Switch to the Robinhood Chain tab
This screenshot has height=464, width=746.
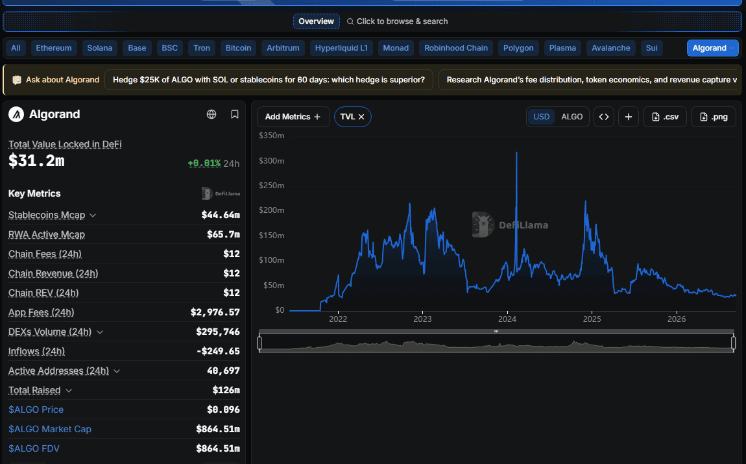pyautogui.click(x=456, y=48)
